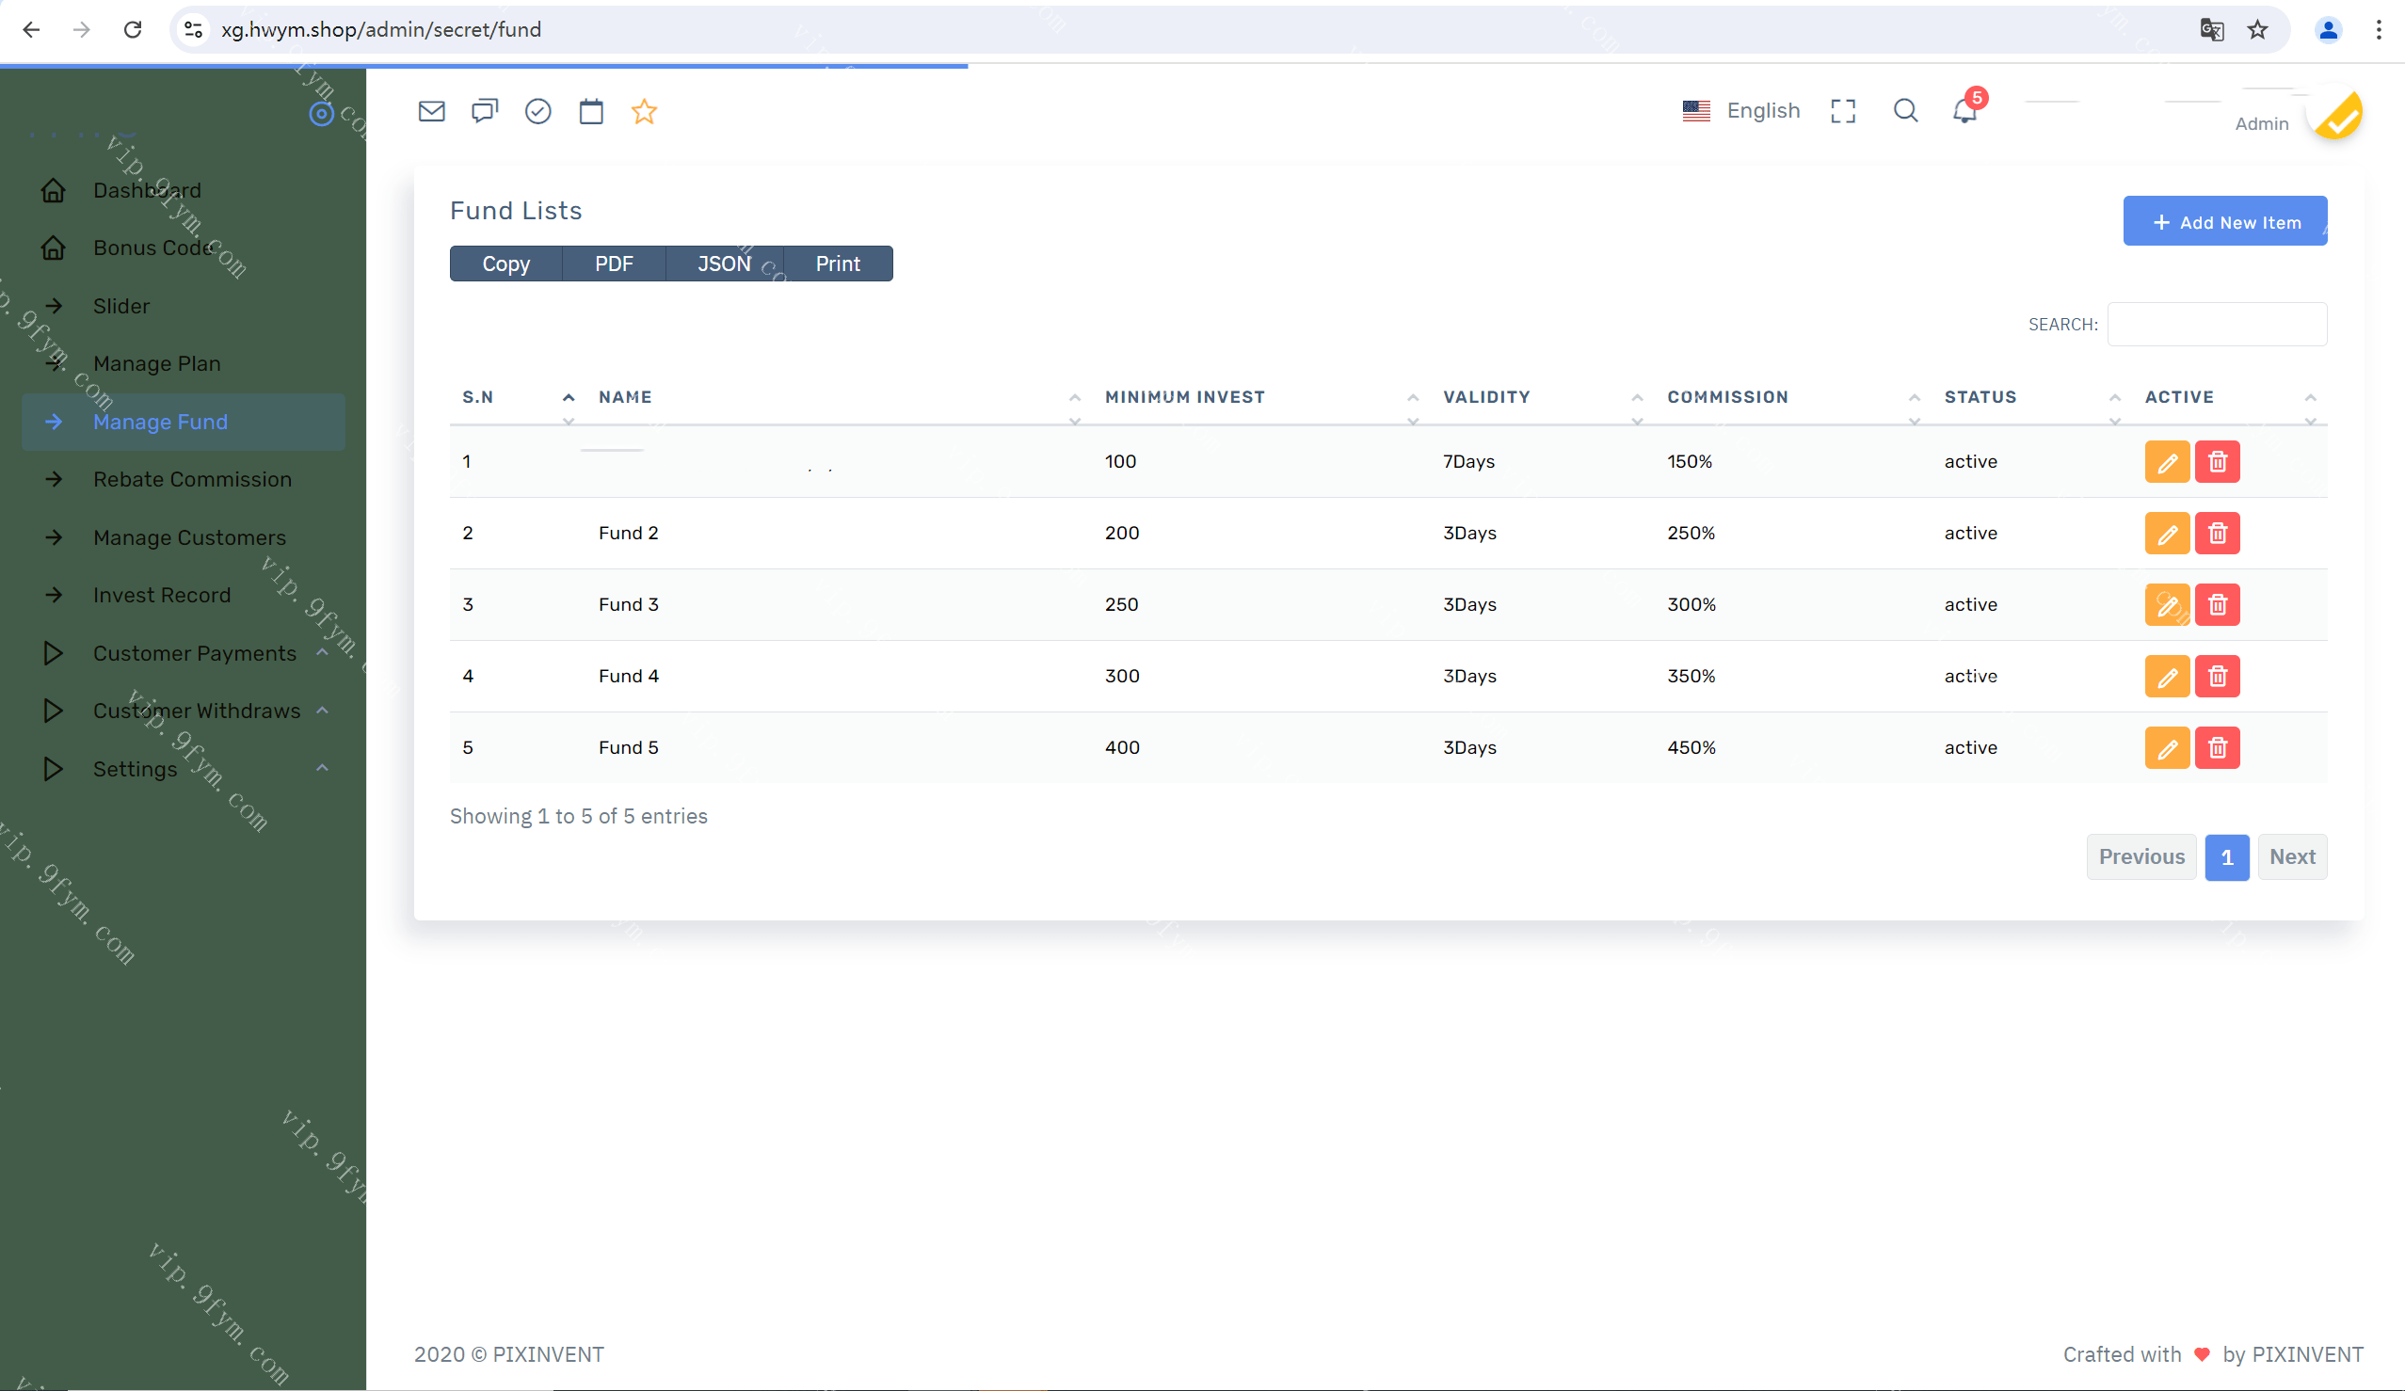
Task: Export table with PDF button
Action: pos(614,264)
